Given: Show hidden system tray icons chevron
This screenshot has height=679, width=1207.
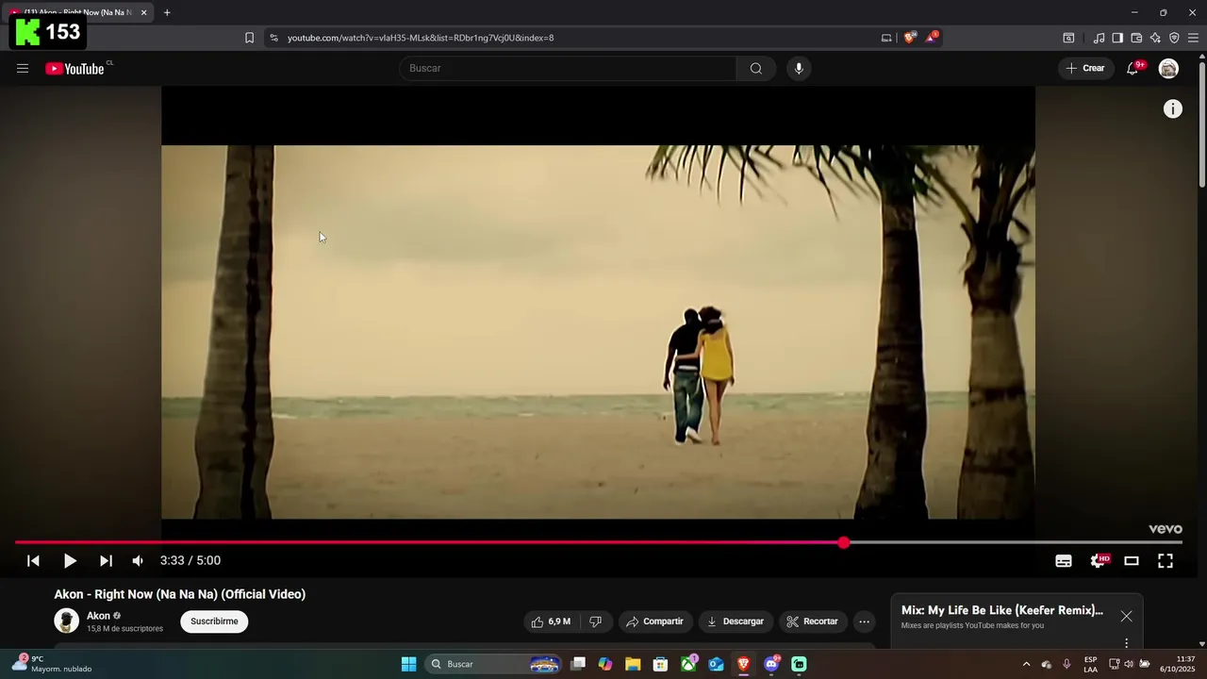Looking at the screenshot, I should point(1026,664).
